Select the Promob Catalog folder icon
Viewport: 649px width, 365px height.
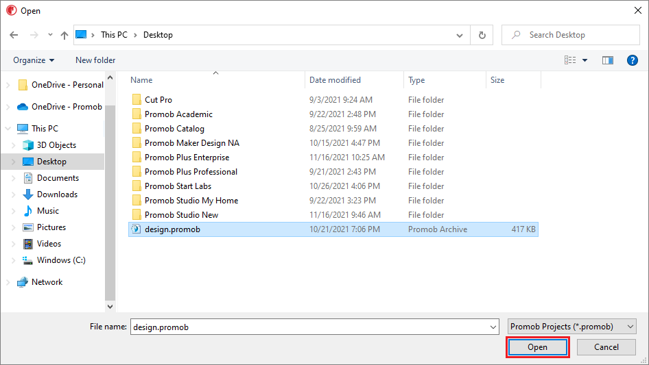pyautogui.click(x=137, y=129)
